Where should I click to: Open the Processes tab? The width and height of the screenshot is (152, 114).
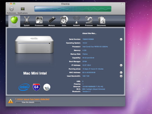coord(89,21)
